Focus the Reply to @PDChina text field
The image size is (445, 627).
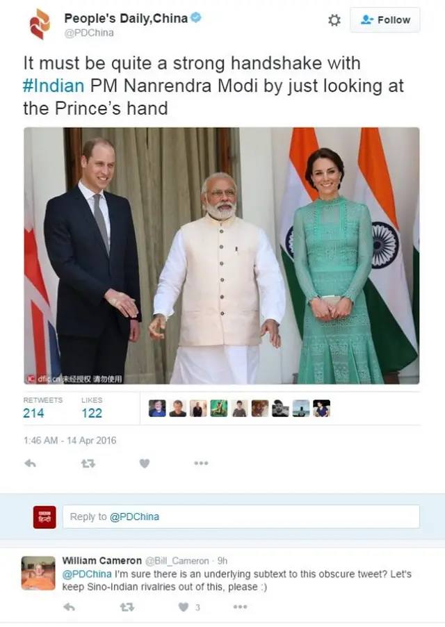241,516
